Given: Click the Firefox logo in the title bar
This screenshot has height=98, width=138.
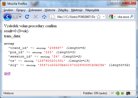Looking at the screenshot, I should (4, 4).
